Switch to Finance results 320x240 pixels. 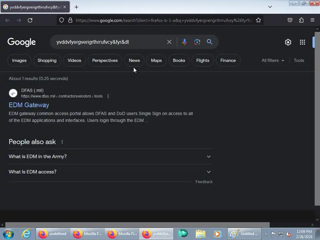[228, 60]
